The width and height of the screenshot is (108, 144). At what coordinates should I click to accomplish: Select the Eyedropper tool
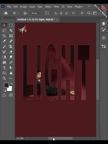pos(4,41)
